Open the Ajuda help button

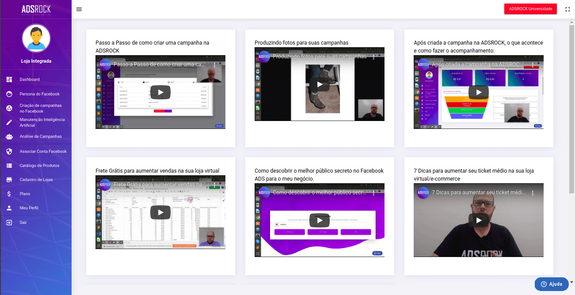click(x=551, y=284)
